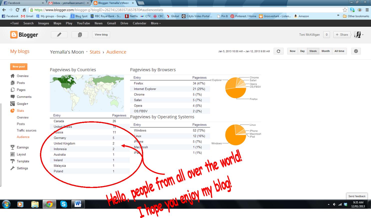
Task: Click the address bar URL field
Action: [185, 10]
